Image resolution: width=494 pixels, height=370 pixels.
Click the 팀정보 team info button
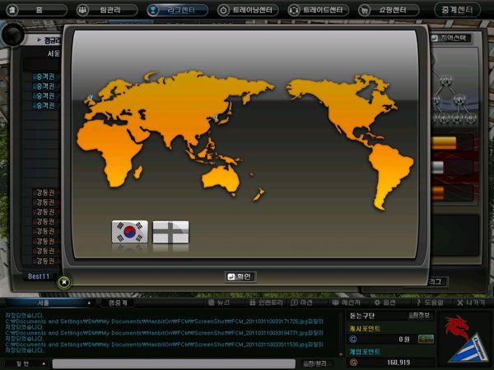419,316
